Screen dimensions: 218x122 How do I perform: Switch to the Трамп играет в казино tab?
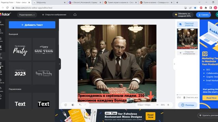[x=120, y=2]
